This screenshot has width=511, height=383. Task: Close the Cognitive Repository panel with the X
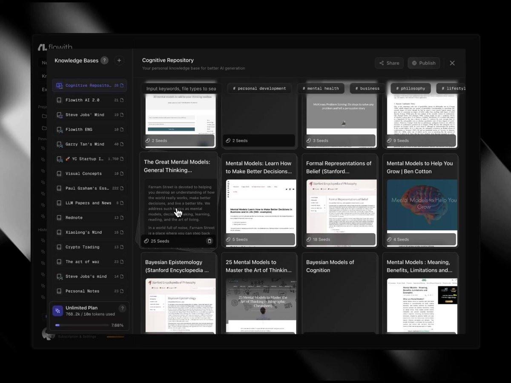coord(452,63)
